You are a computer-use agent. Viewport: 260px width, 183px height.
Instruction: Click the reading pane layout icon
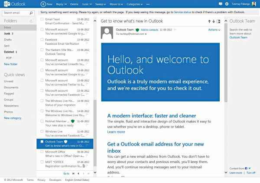(x=218, y=21)
